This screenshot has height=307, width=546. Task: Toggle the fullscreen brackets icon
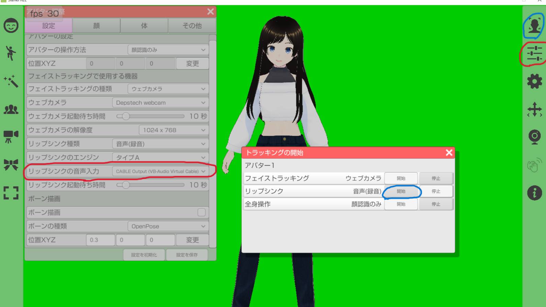[x=11, y=193]
